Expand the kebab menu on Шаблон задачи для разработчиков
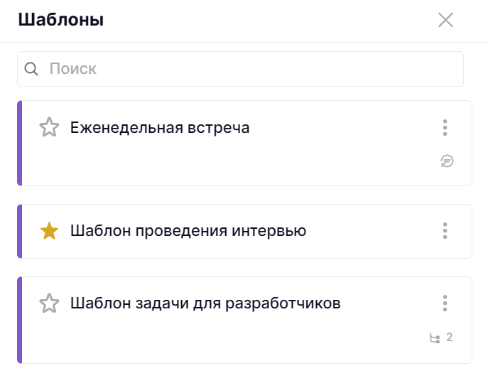The width and height of the screenshot is (488, 388). (445, 303)
